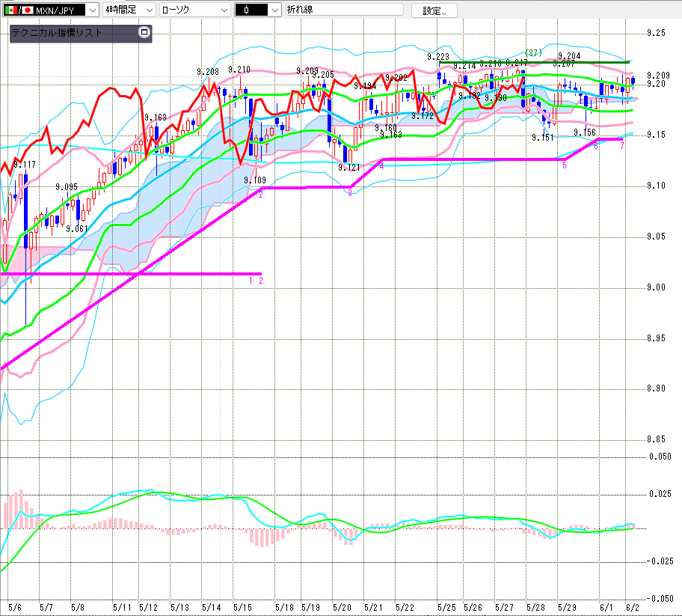
Task: Click the 折れ線 input field
Action: point(345,10)
